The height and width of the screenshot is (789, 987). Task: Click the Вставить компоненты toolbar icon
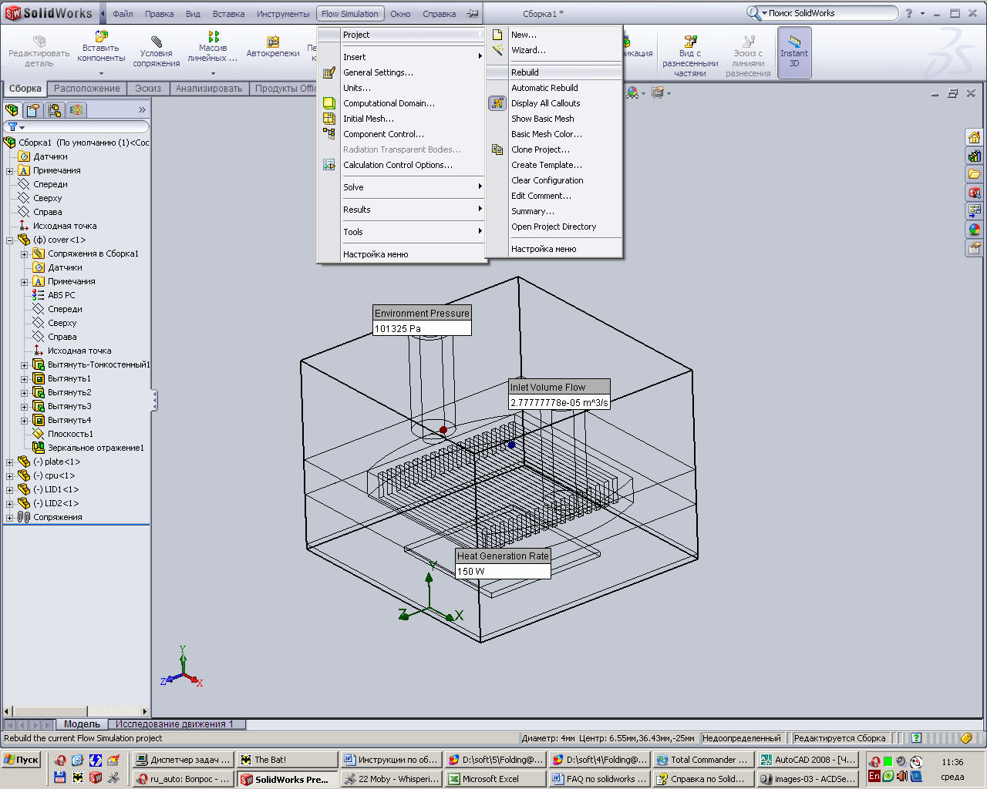(x=101, y=36)
